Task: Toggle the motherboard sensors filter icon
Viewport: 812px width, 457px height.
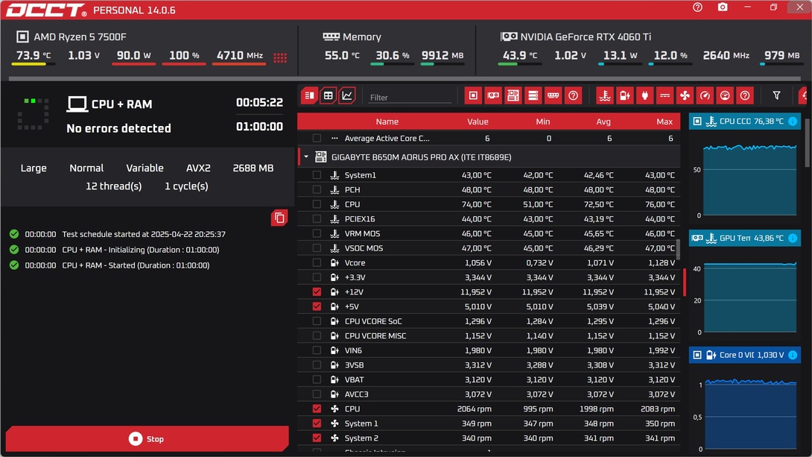Action: click(513, 95)
